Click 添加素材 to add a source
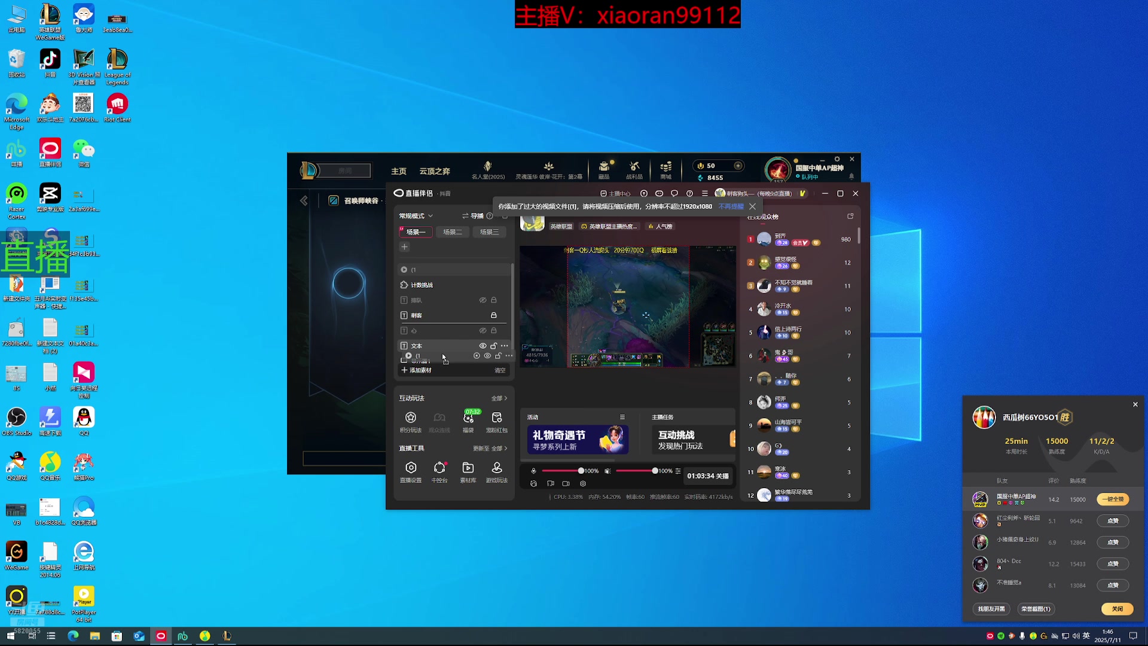The width and height of the screenshot is (1148, 646). pyautogui.click(x=416, y=370)
